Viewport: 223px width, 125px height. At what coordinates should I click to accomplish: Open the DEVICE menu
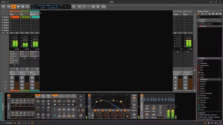103,7
